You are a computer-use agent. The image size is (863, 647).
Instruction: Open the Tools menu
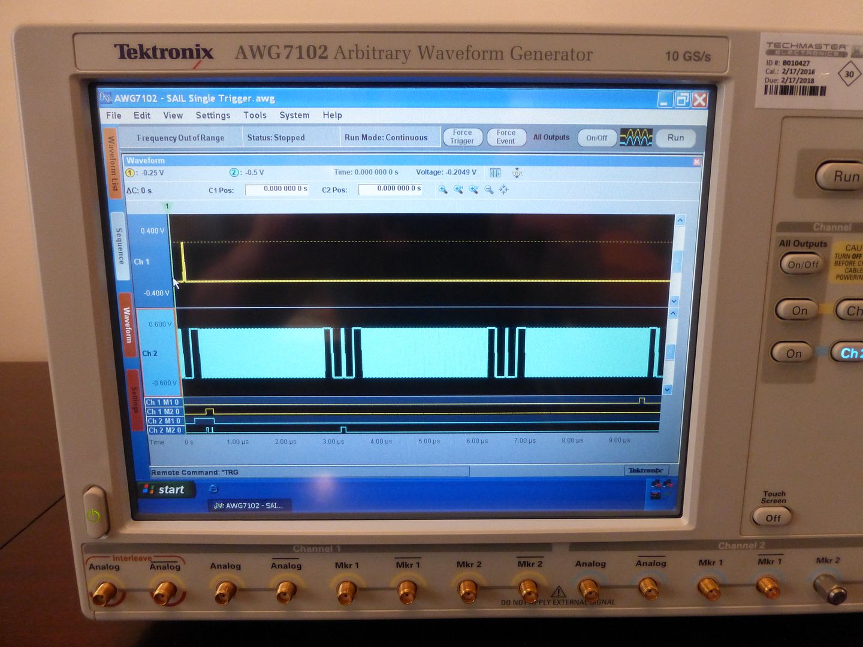pyautogui.click(x=255, y=116)
